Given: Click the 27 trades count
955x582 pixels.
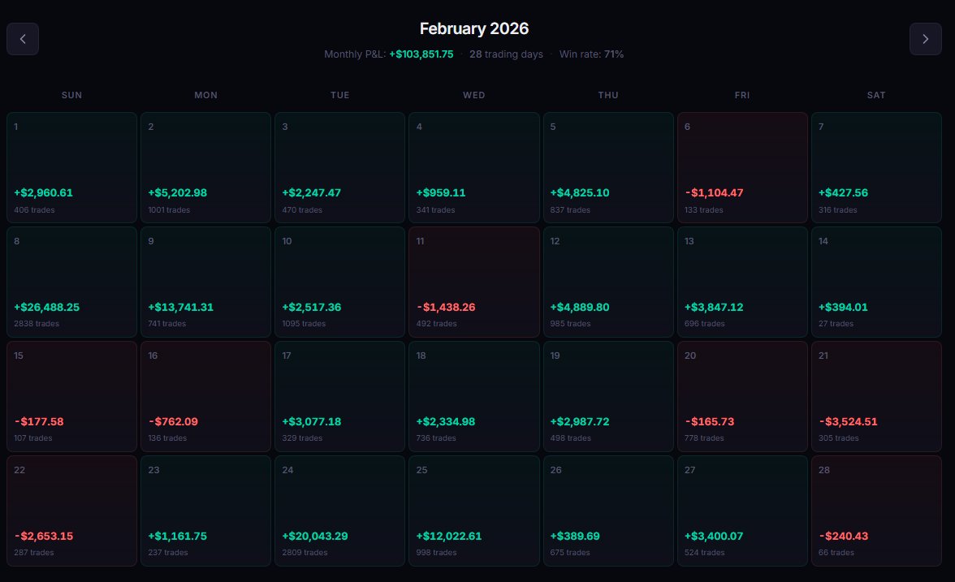Looking at the screenshot, I should [x=836, y=324].
